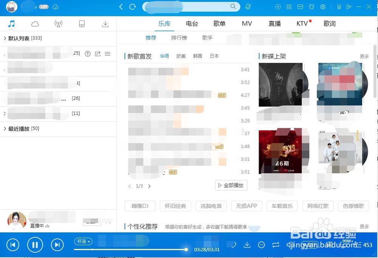
Task: Open the messages envelope icon
Action: click(300, 7)
